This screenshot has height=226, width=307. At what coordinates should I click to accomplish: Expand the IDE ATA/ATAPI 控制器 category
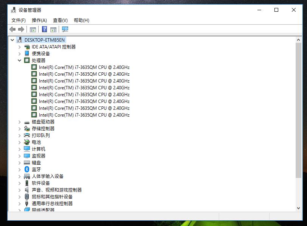[x=20, y=47]
